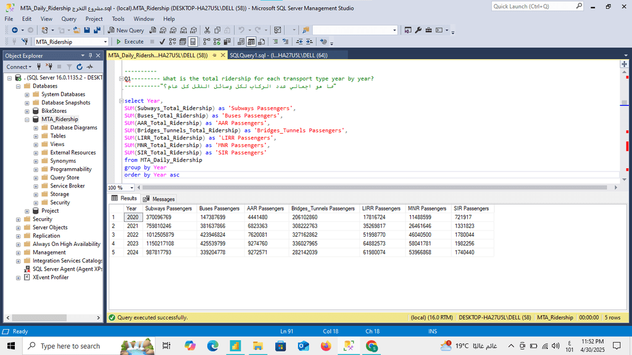Image resolution: width=632 pixels, height=355 pixels.
Task: Open Analysis Services MDX Query icon
Action: click(163, 30)
